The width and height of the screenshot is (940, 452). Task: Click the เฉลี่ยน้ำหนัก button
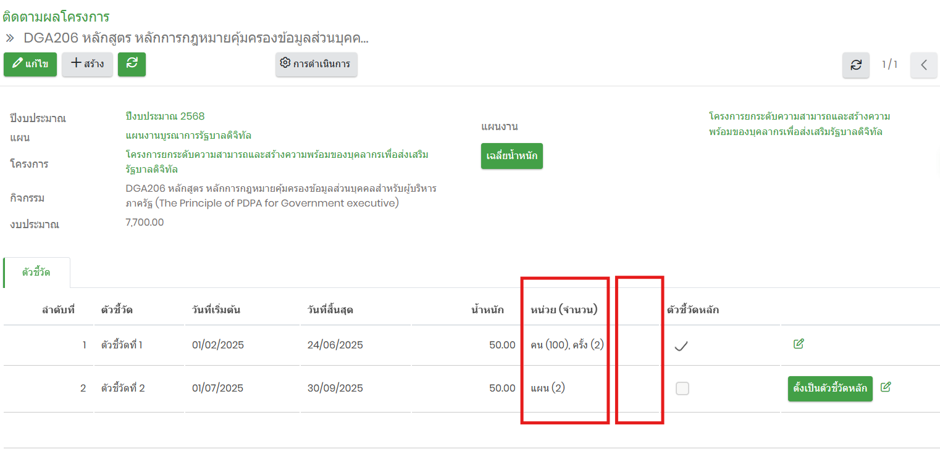[x=511, y=156]
